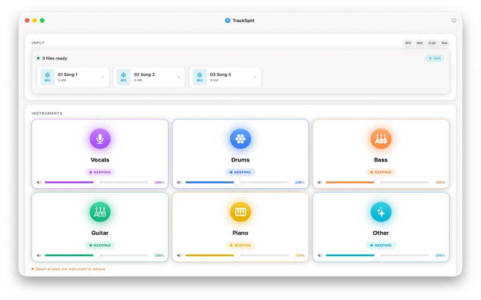Toggle the Piano KEEPING badge
Viewport: 481px width, 300px height.
[240, 245]
